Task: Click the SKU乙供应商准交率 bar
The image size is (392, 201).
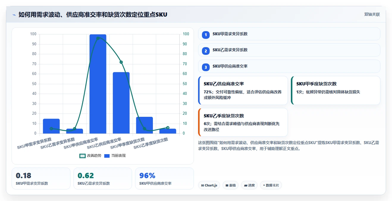Action: tap(121, 103)
